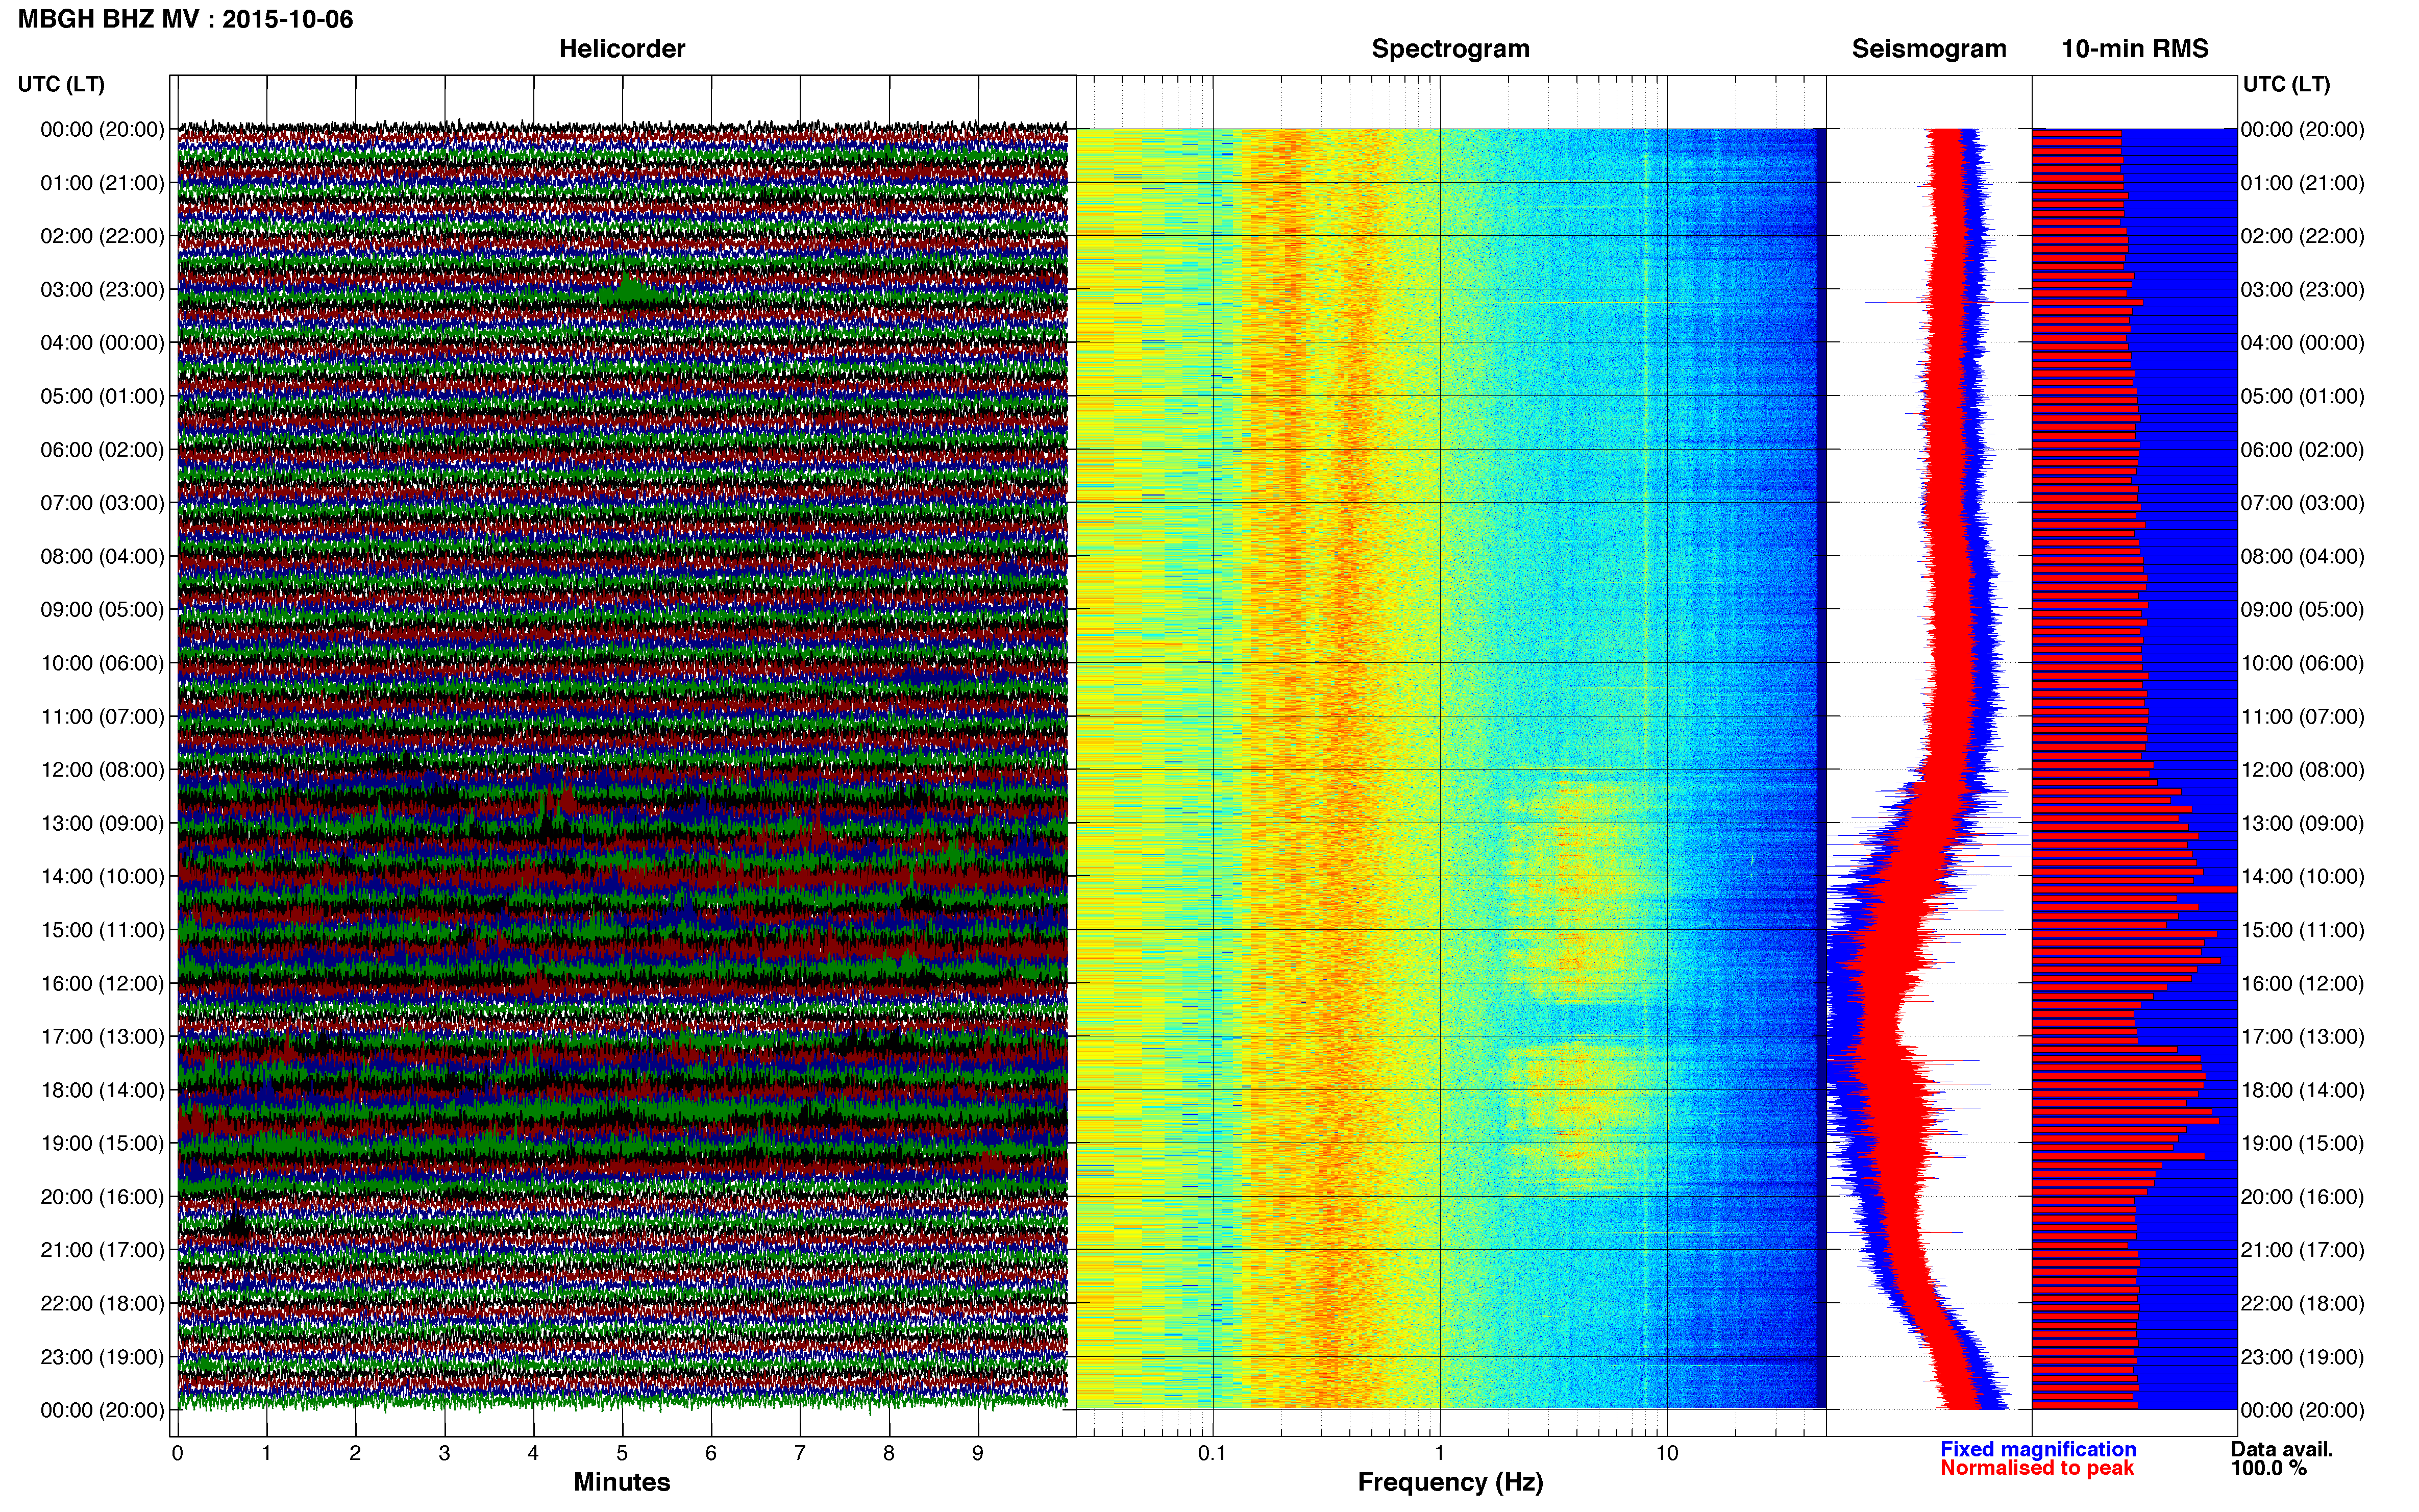Screen dimensions: 2419x1512
Task: Click '22:00 (18:00)' on the Helicorder time axis
Action: (102, 1304)
